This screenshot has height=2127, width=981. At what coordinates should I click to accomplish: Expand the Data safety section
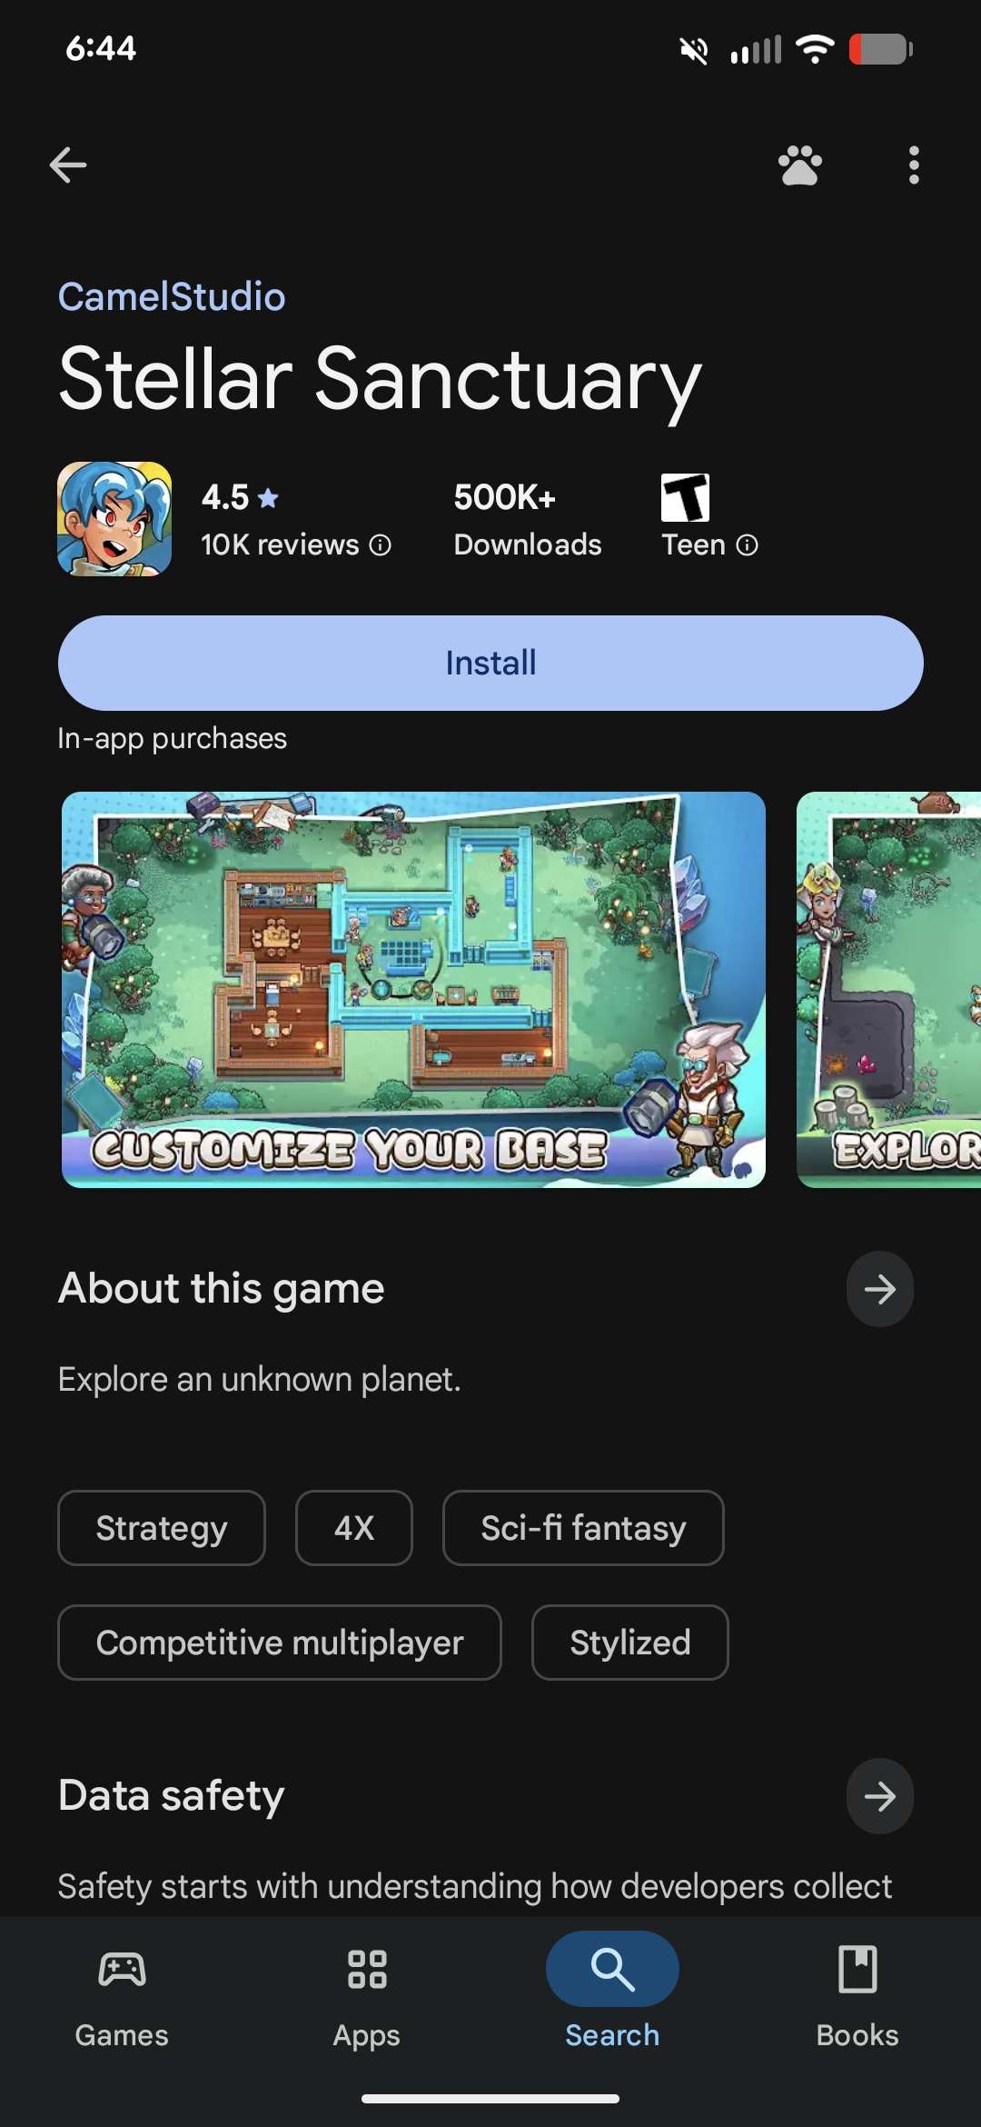click(879, 1796)
